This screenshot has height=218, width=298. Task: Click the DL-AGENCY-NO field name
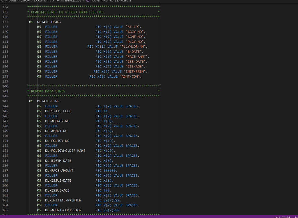[x=57, y=121]
